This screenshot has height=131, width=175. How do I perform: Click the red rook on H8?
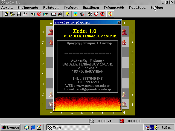(124, 32)
